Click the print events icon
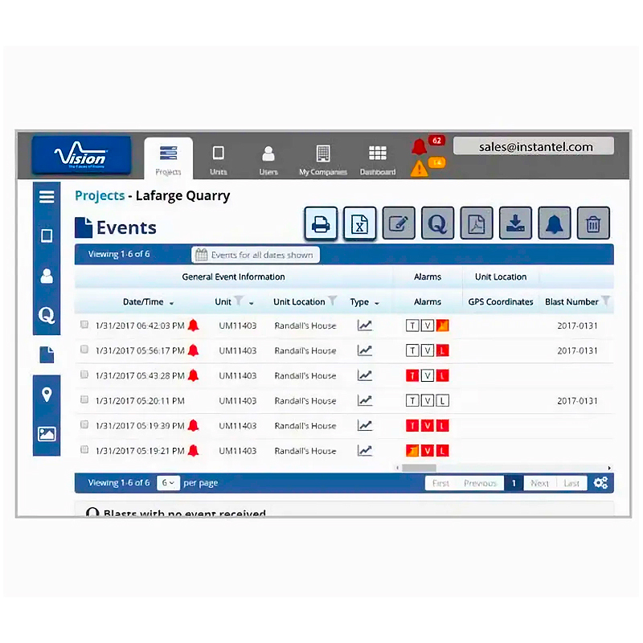Image resolution: width=643 pixels, height=643 pixels. pos(321,223)
